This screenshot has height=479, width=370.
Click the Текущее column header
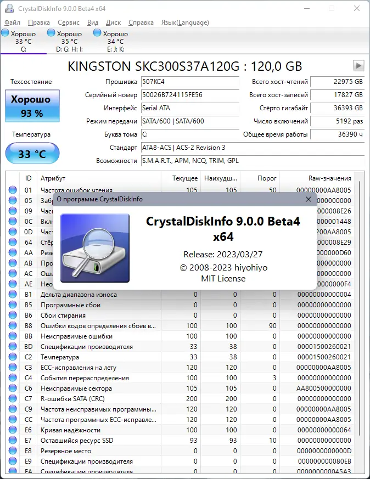point(181,178)
